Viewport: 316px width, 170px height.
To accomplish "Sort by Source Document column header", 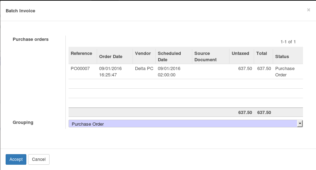I will point(206,56).
